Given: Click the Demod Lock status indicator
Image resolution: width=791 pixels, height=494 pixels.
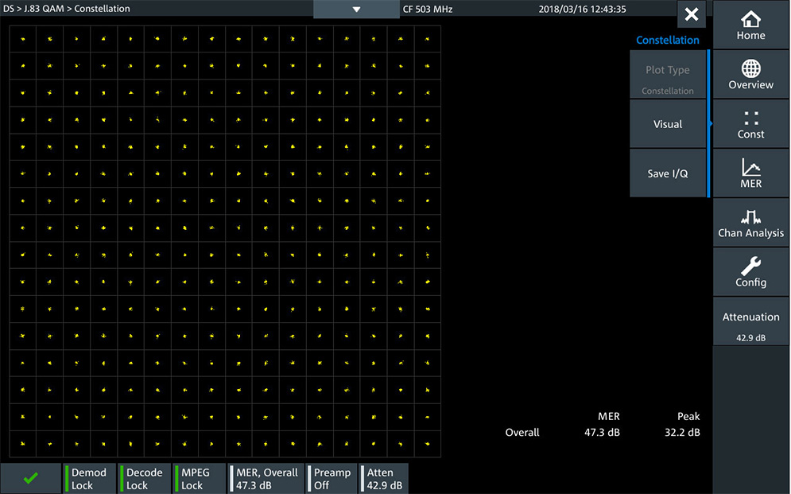Looking at the screenshot, I should (x=89, y=478).
